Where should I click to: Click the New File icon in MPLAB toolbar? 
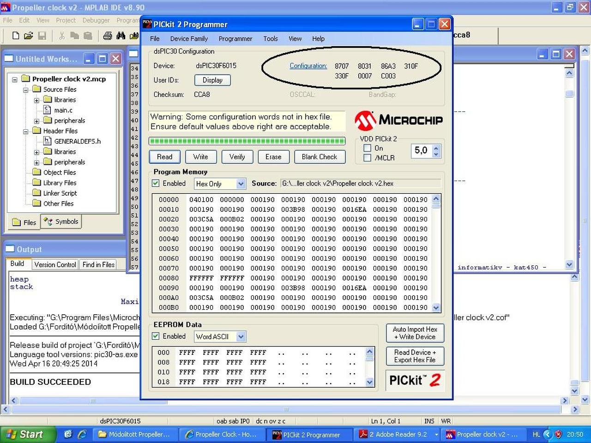coord(16,36)
